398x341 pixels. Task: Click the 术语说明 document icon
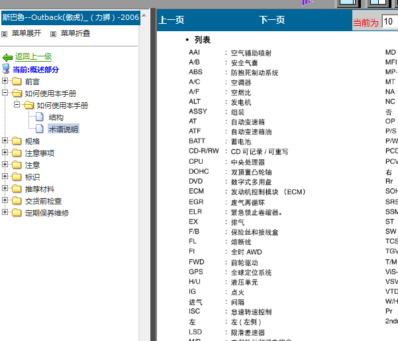pyautogui.click(x=39, y=129)
